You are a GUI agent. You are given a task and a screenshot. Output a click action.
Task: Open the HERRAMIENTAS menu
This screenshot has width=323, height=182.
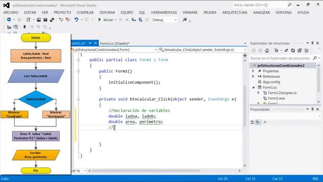pos(164,13)
